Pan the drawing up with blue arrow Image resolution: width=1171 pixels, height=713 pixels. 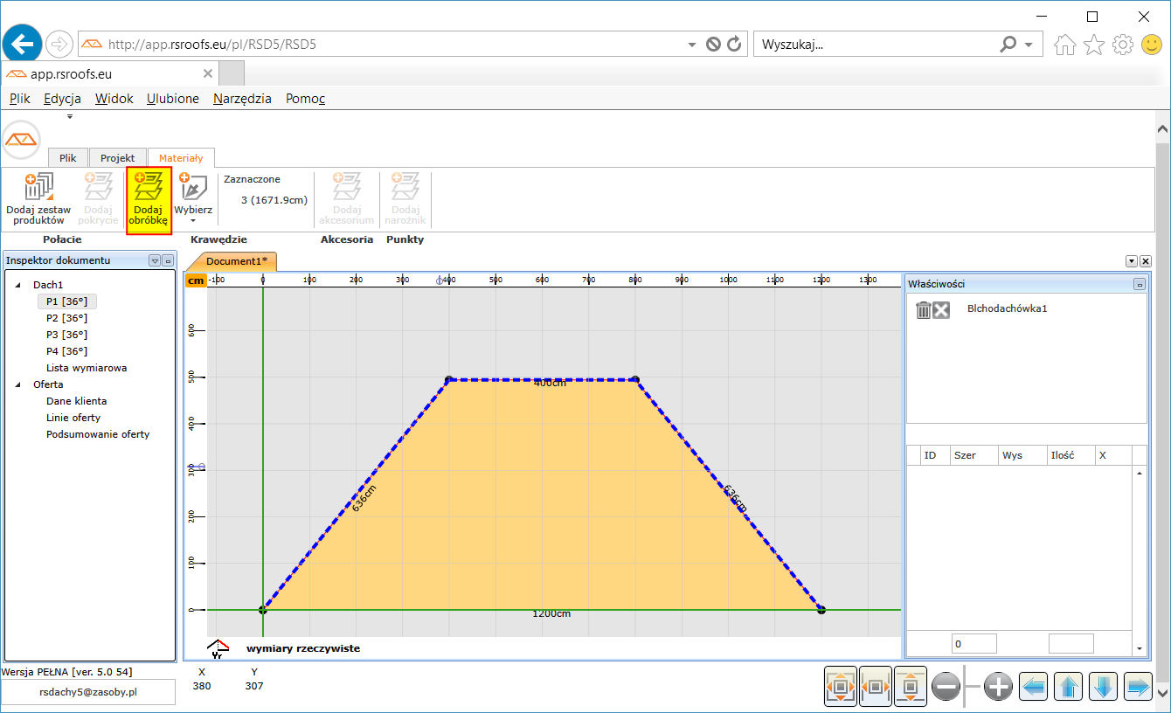tap(1068, 688)
